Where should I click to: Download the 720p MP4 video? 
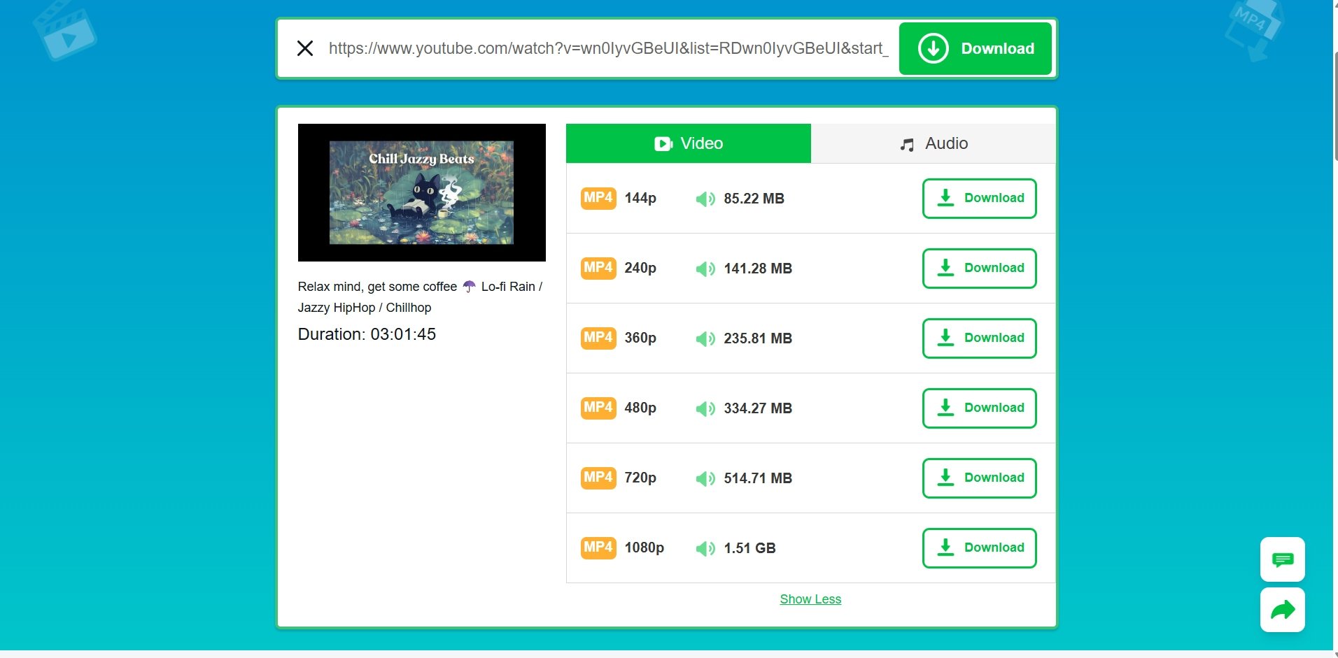click(x=979, y=478)
